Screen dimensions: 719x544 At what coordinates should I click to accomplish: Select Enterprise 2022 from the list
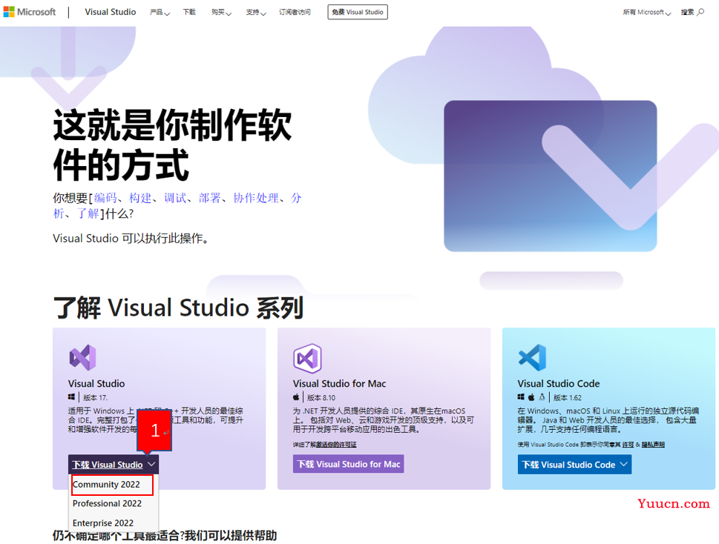pyautogui.click(x=103, y=523)
